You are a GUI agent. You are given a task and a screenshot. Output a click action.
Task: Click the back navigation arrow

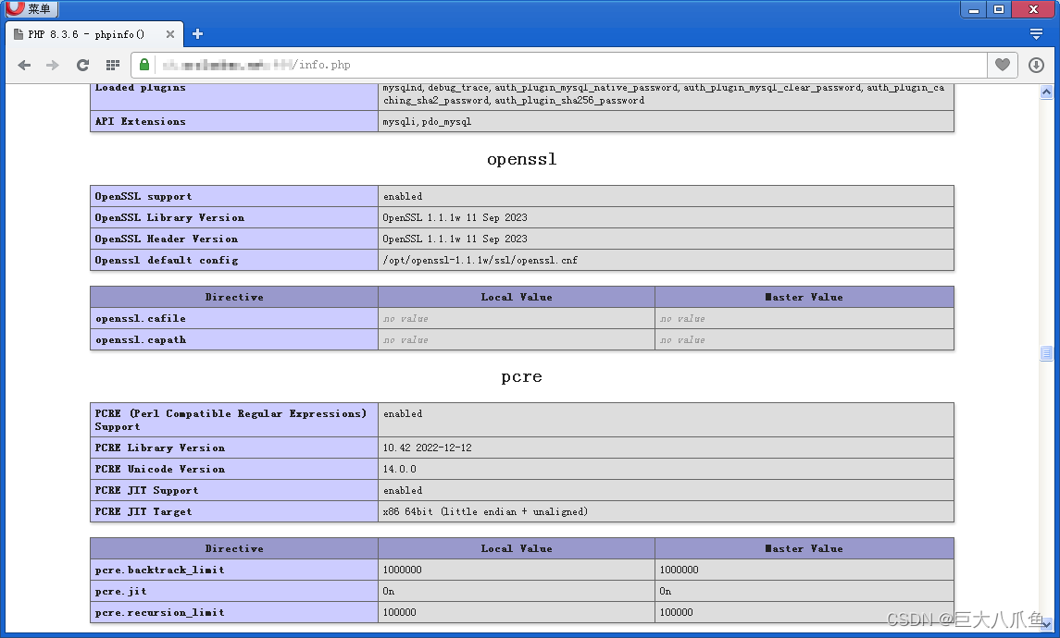click(25, 65)
